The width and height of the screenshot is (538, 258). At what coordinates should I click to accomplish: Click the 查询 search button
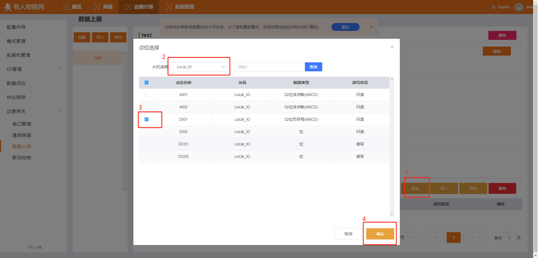(313, 67)
